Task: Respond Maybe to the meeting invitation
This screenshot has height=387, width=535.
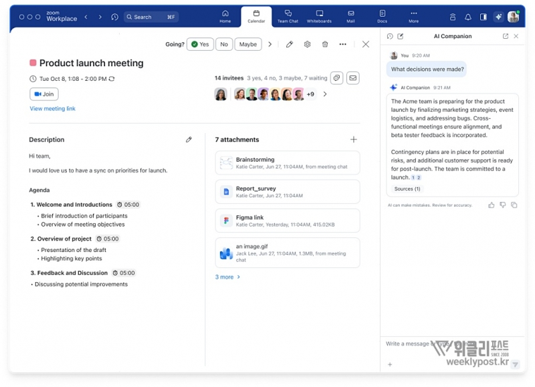Action: [x=247, y=44]
